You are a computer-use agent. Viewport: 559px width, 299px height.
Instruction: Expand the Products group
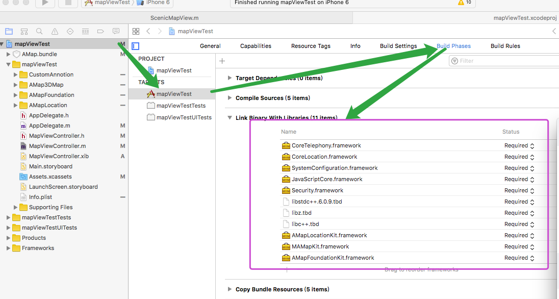[x=8, y=238]
